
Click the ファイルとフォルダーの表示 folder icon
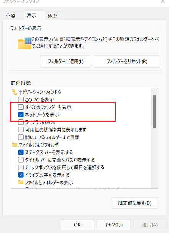(x=21, y=182)
